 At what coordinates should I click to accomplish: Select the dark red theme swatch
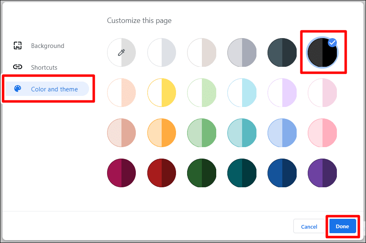(162, 173)
